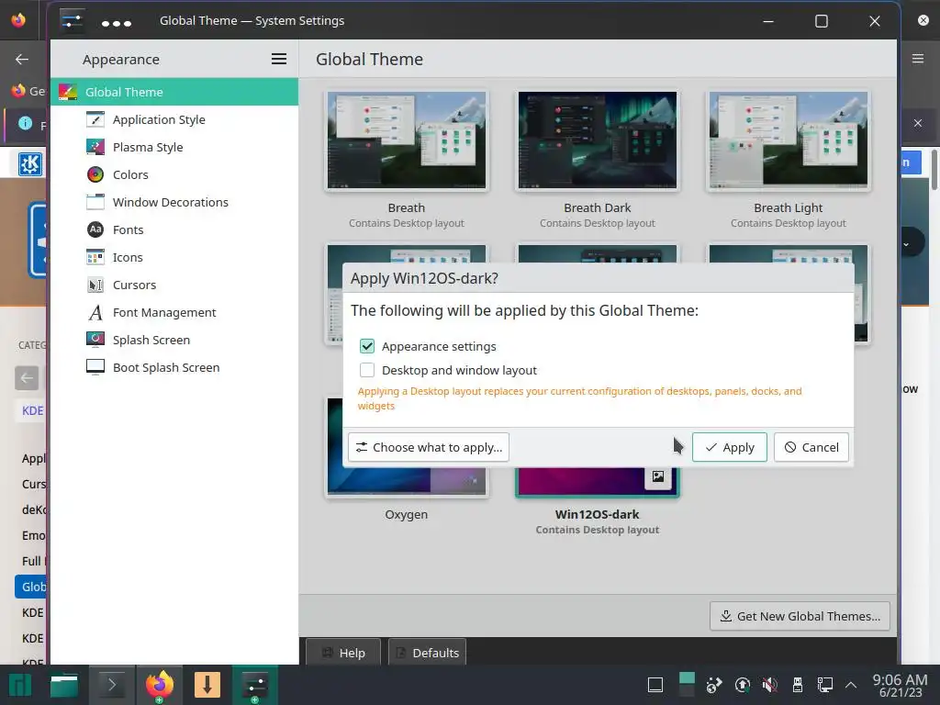The height and width of the screenshot is (705, 940).
Task: Click Font Management letter A icon
Action: point(95,312)
